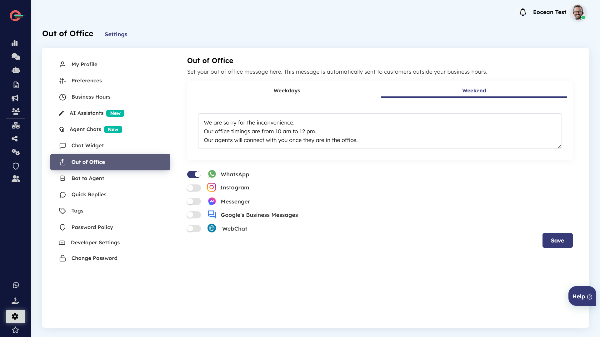Screen dimensions: 600x337
Task: Open the bot robot sidebar icon
Action: (16, 70)
